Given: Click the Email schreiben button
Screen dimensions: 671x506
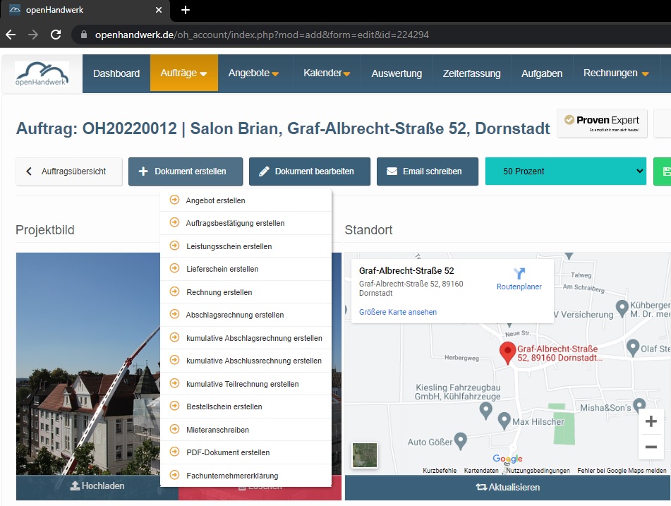Looking at the screenshot, I should [x=427, y=171].
